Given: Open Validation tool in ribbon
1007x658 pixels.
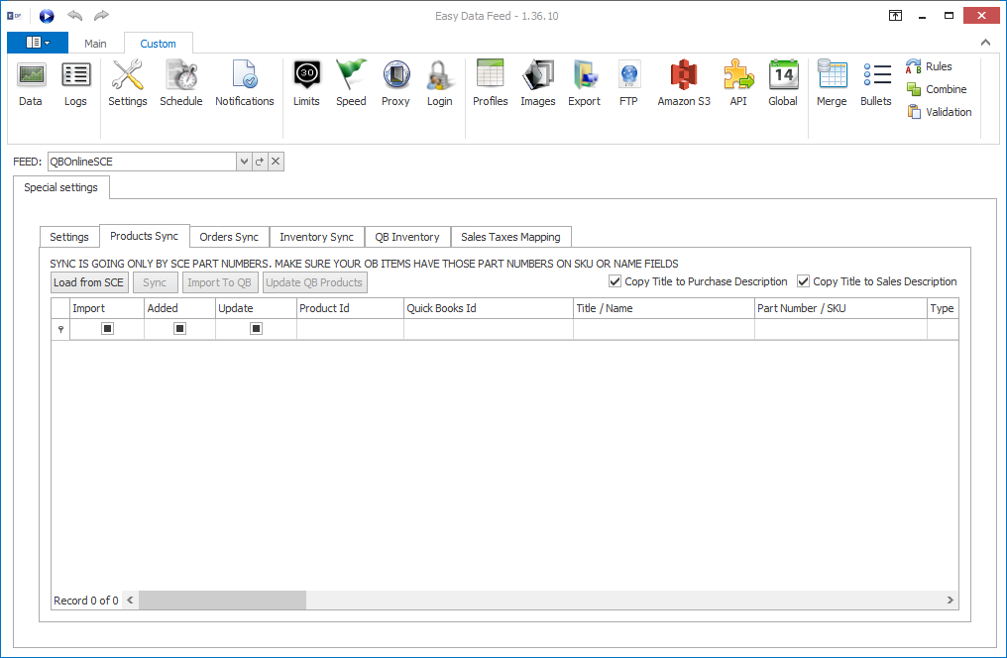Looking at the screenshot, I should click(x=939, y=112).
